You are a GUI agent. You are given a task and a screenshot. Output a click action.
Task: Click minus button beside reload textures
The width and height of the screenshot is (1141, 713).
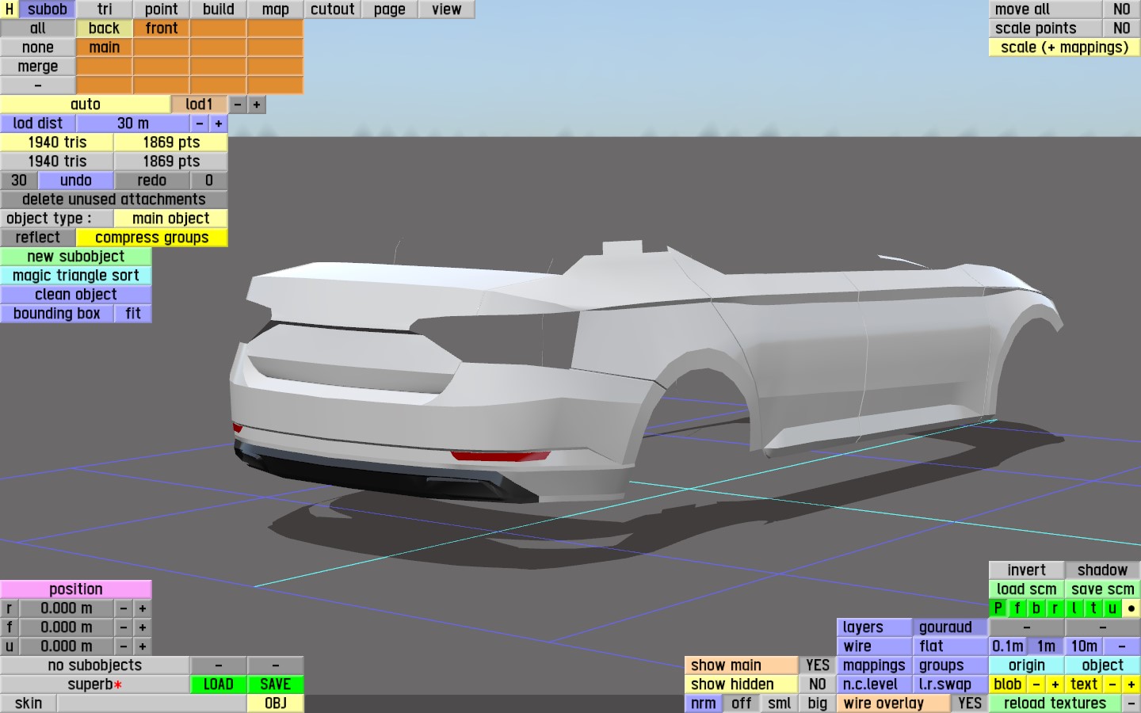pos(1131,703)
